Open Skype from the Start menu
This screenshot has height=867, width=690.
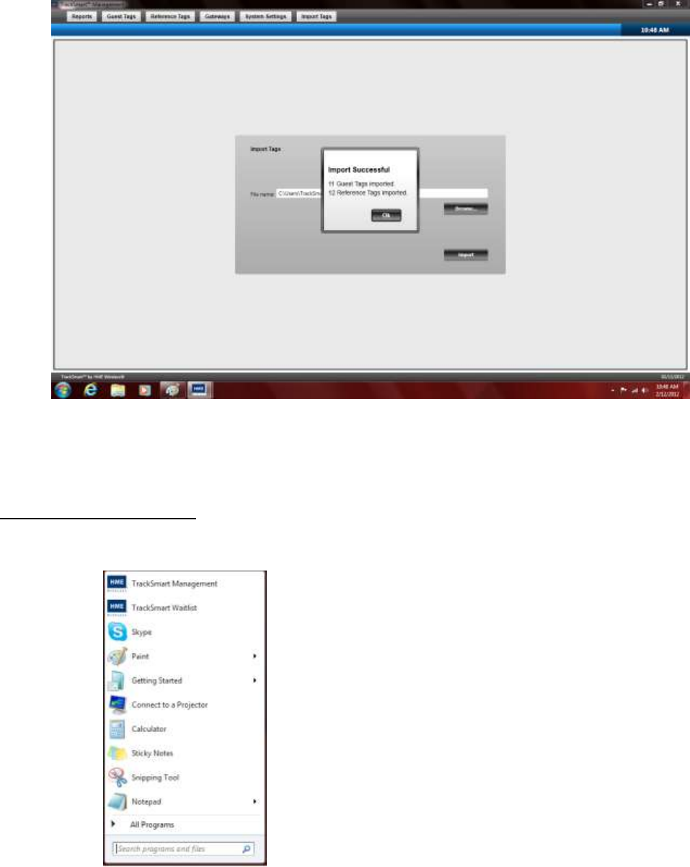tap(186, 632)
